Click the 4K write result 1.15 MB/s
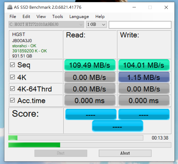The height and width of the screenshot is (164, 178). click(144, 77)
